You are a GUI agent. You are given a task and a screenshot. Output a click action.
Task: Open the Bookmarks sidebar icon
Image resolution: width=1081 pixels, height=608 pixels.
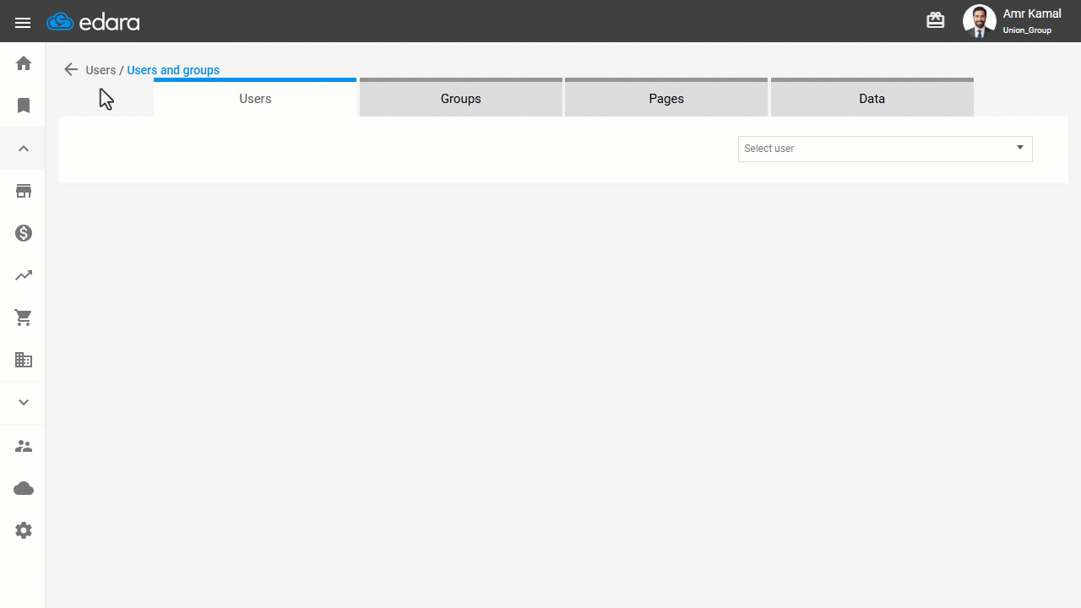click(24, 106)
